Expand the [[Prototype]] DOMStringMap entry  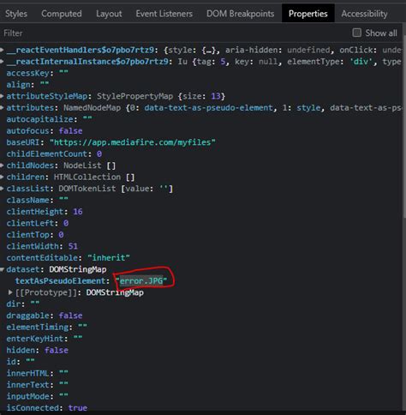point(10,292)
